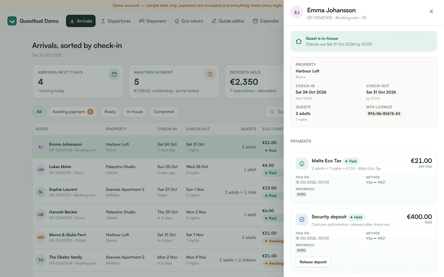Open Lukas Meier reservation row

click(x=158, y=170)
